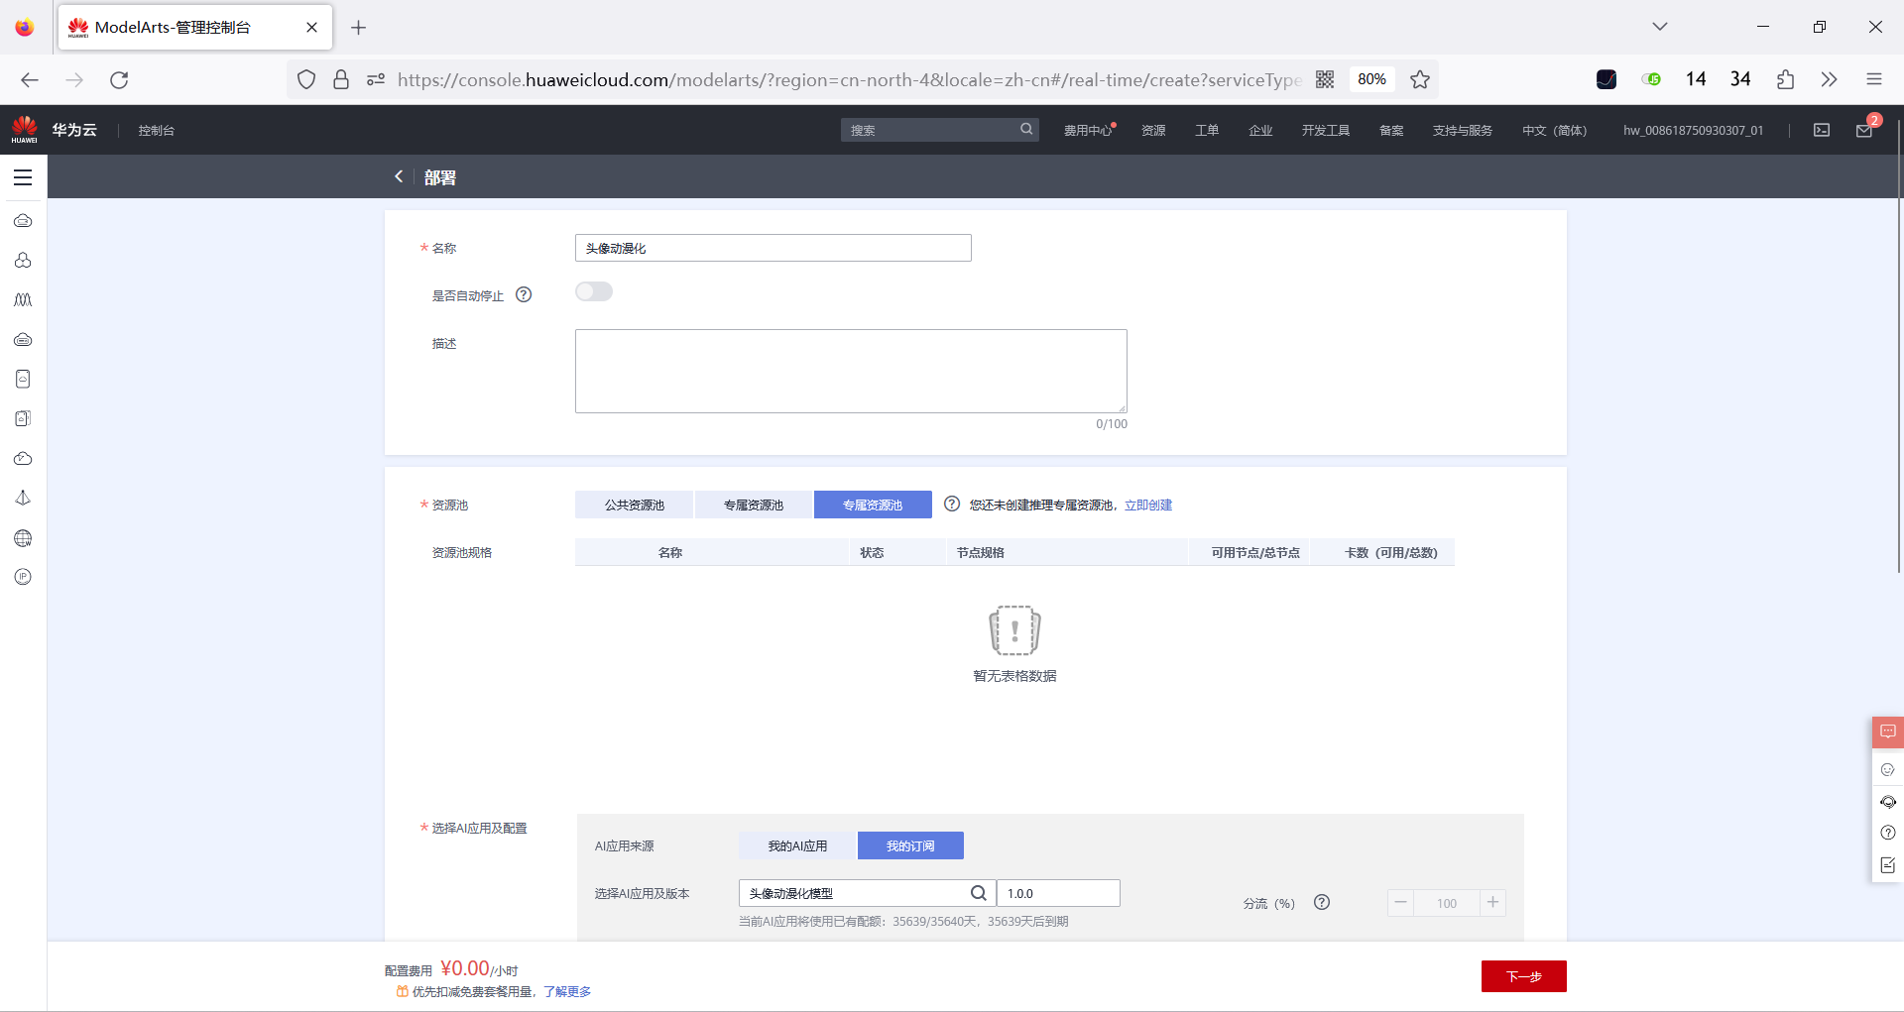The height and width of the screenshot is (1012, 1904).
Task: Click the QR code icon in address bar
Action: [1325, 79]
